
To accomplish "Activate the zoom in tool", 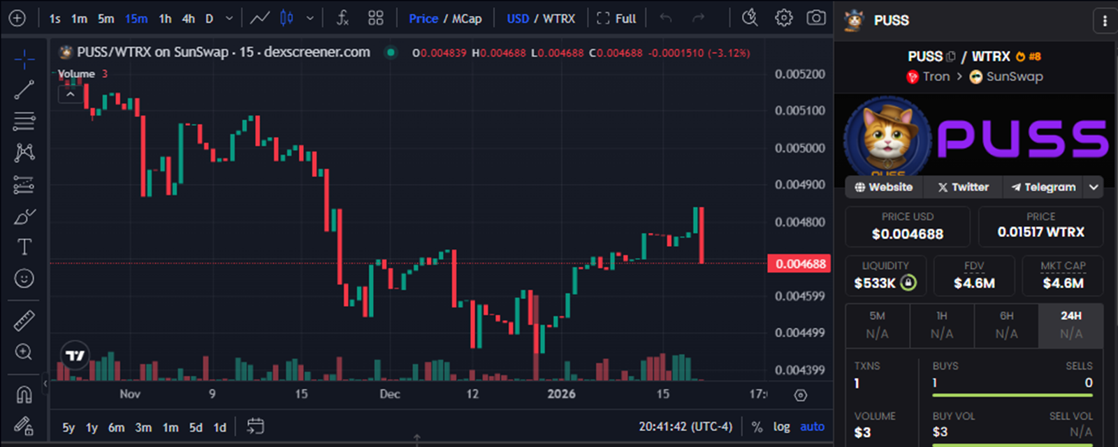I will 24,352.
